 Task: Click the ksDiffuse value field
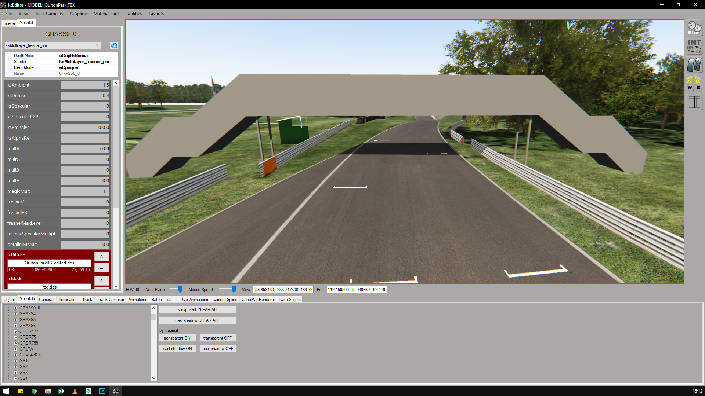coord(85,96)
